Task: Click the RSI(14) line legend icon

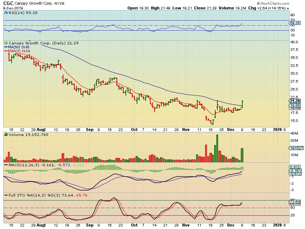Action: 5,13
